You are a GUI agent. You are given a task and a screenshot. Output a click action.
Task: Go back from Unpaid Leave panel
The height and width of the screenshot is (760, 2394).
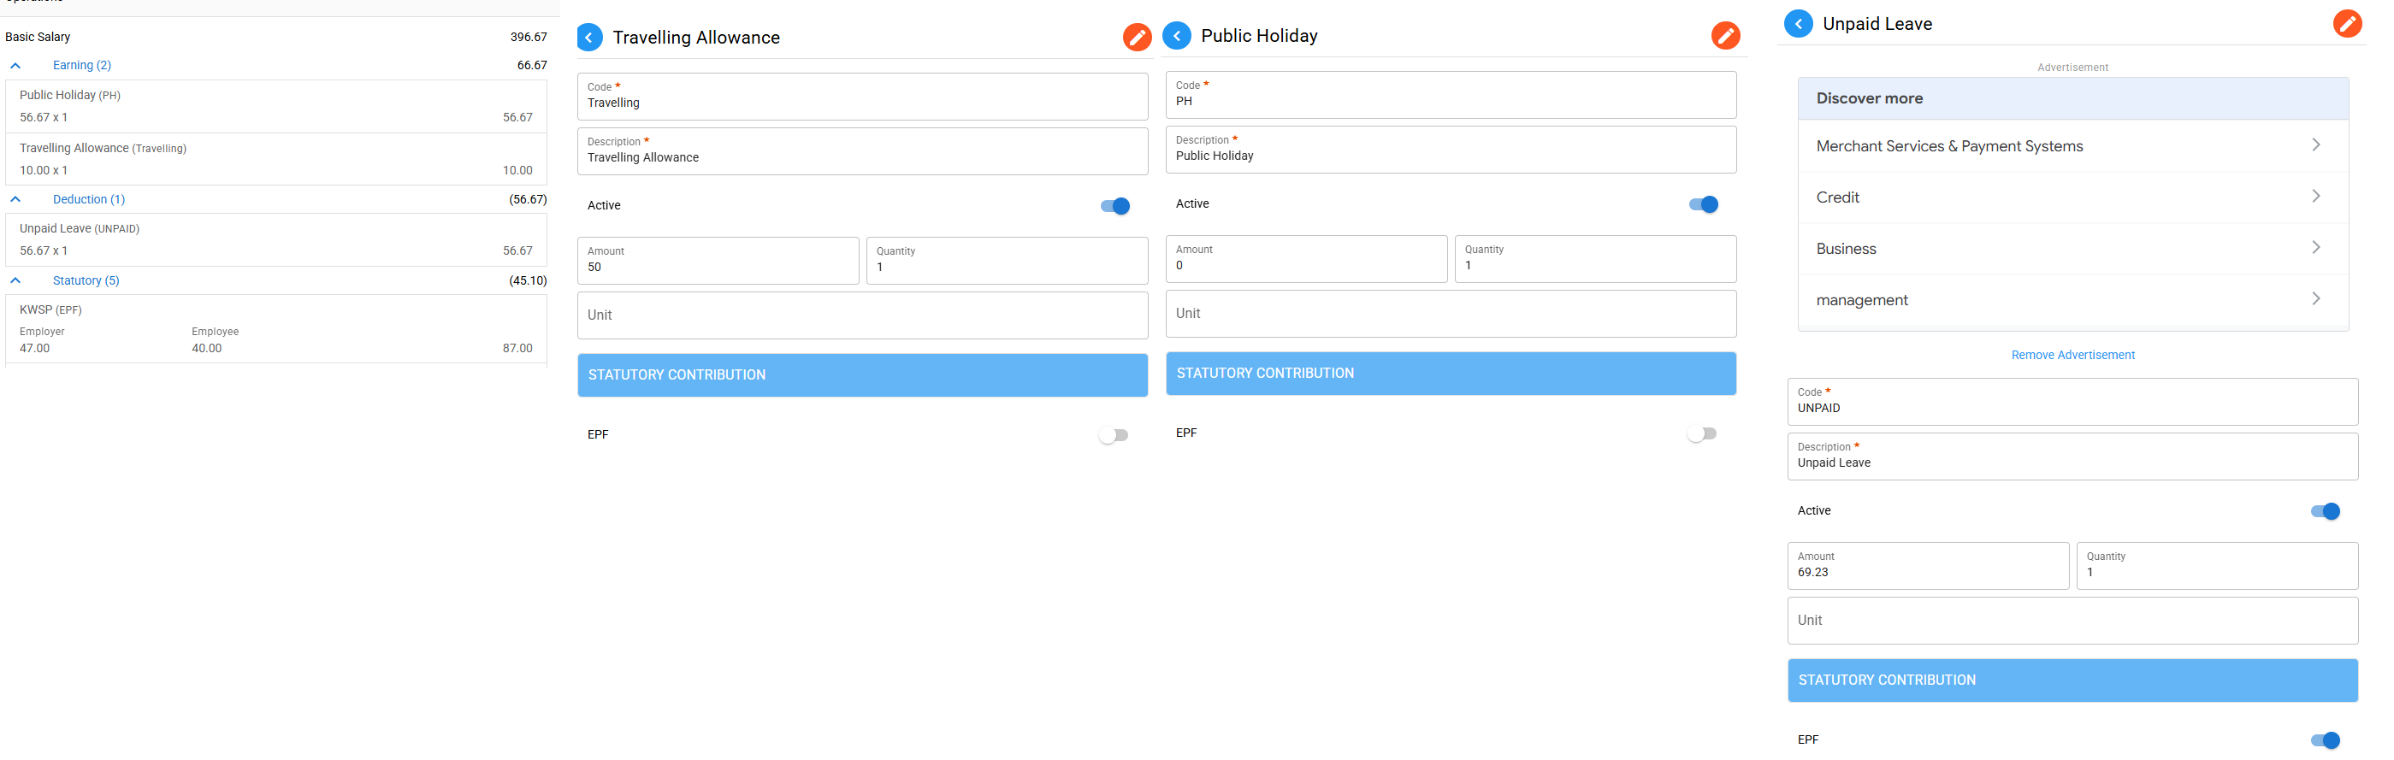[x=1799, y=23]
